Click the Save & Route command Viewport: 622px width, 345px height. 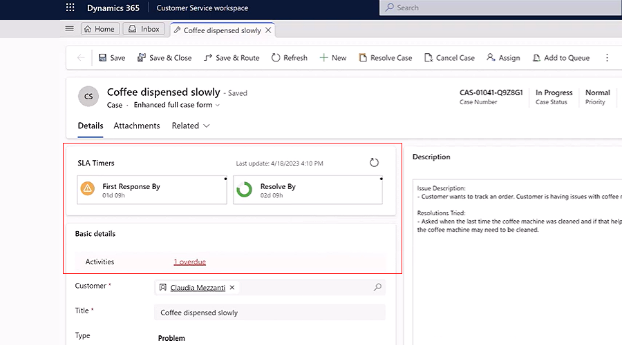tap(232, 58)
